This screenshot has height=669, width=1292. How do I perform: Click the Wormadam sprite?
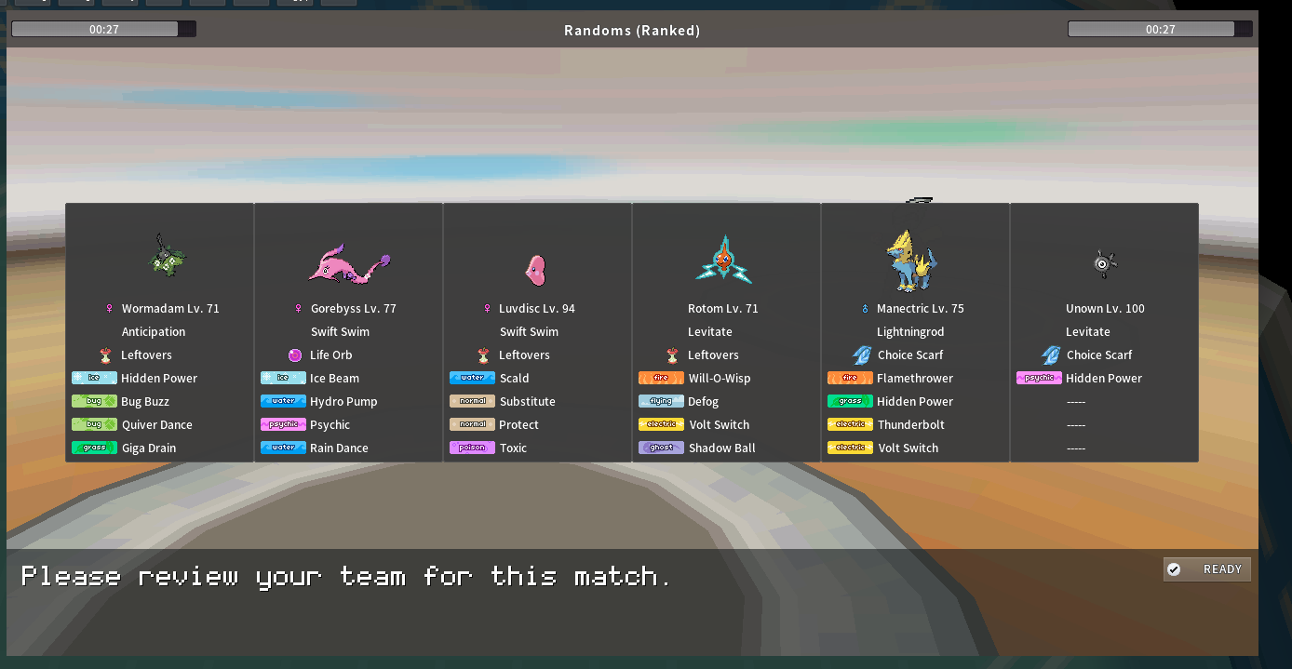168,255
